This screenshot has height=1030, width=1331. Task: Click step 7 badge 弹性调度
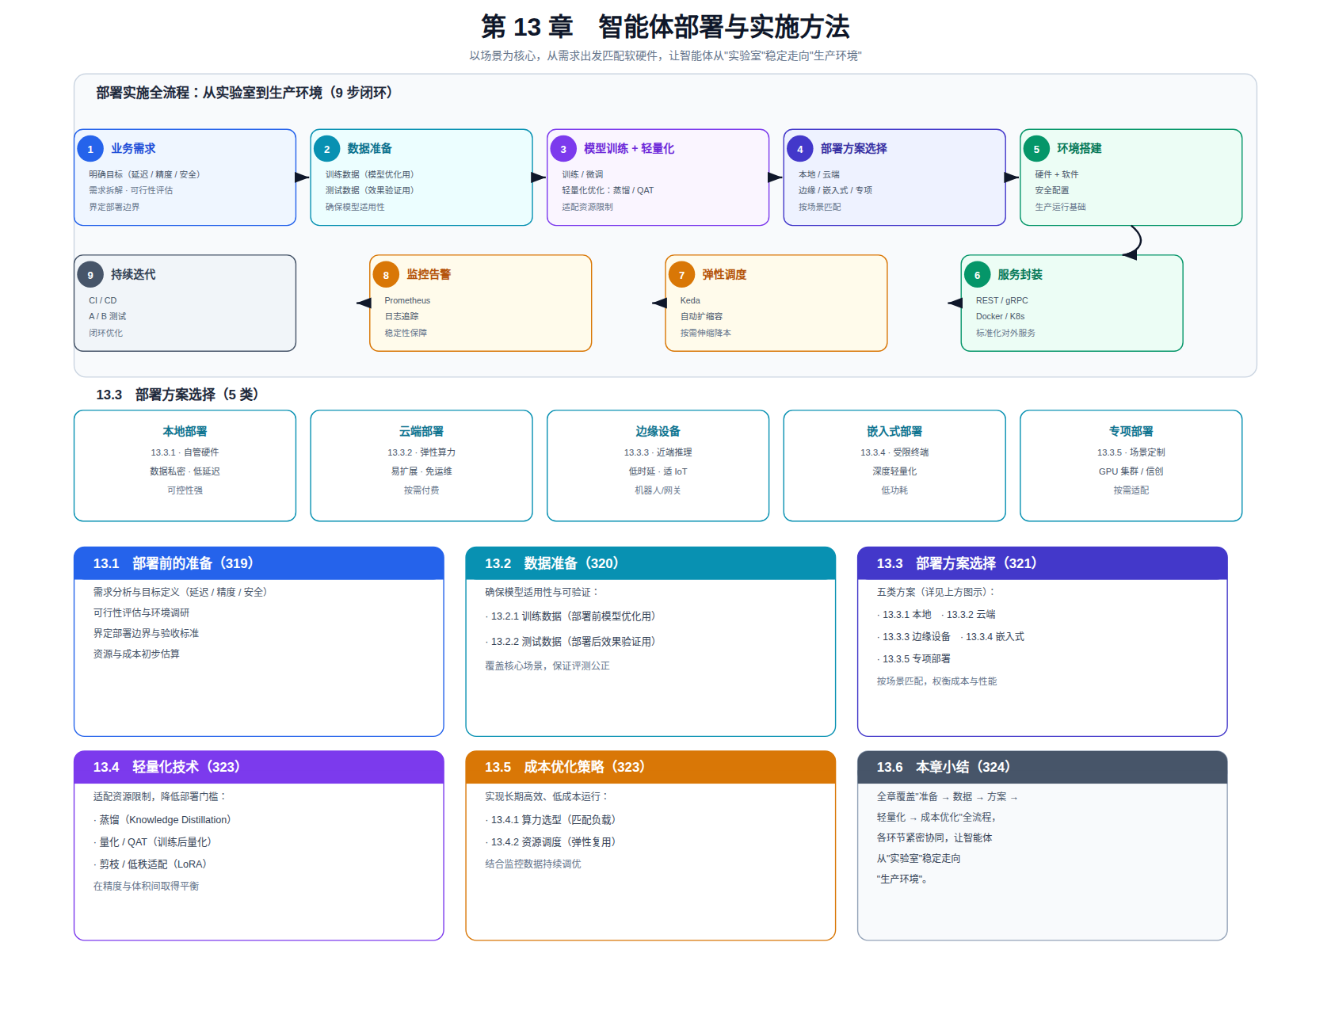[681, 275]
